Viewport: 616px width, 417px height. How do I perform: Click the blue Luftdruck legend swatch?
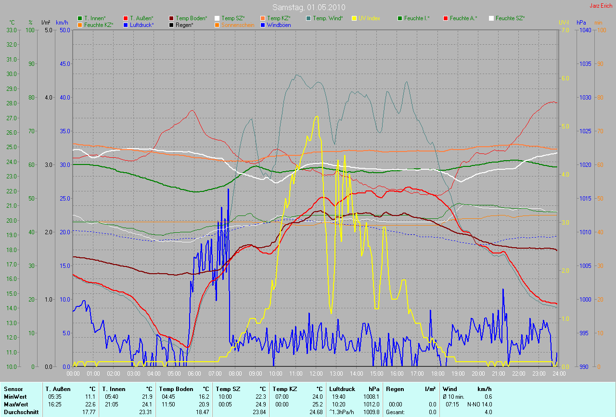pyautogui.click(x=126, y=25)
